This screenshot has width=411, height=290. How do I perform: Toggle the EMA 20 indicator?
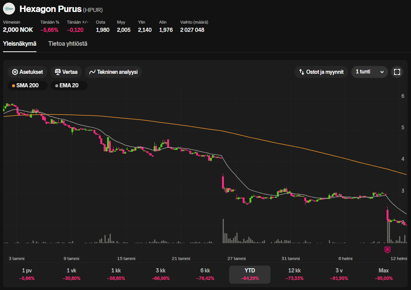pyautogui.click(x=69, y=85)
